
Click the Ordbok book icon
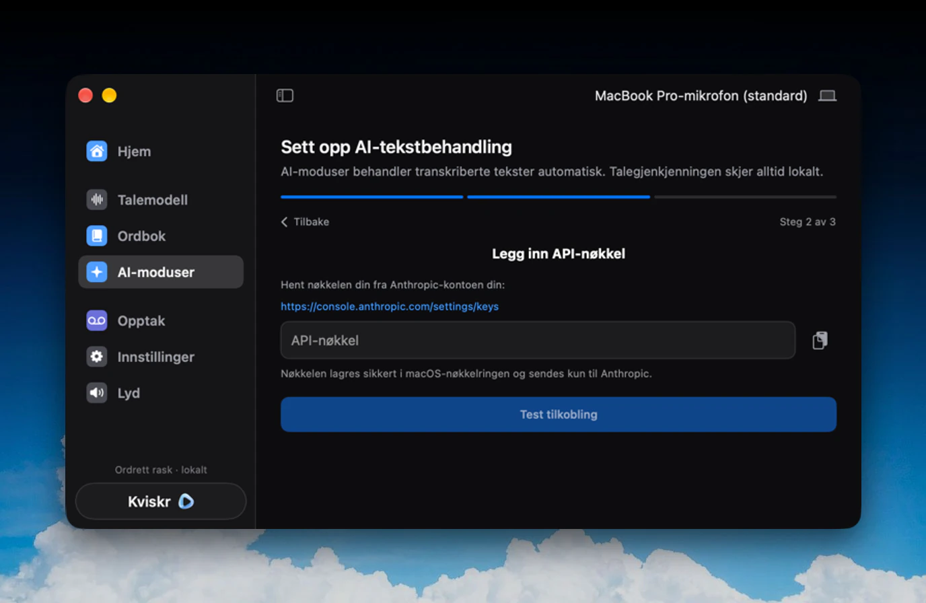97,236
